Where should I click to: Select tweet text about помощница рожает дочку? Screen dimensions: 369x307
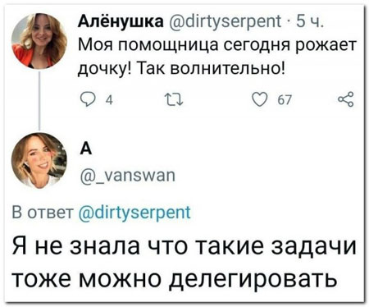click(217, 57)
